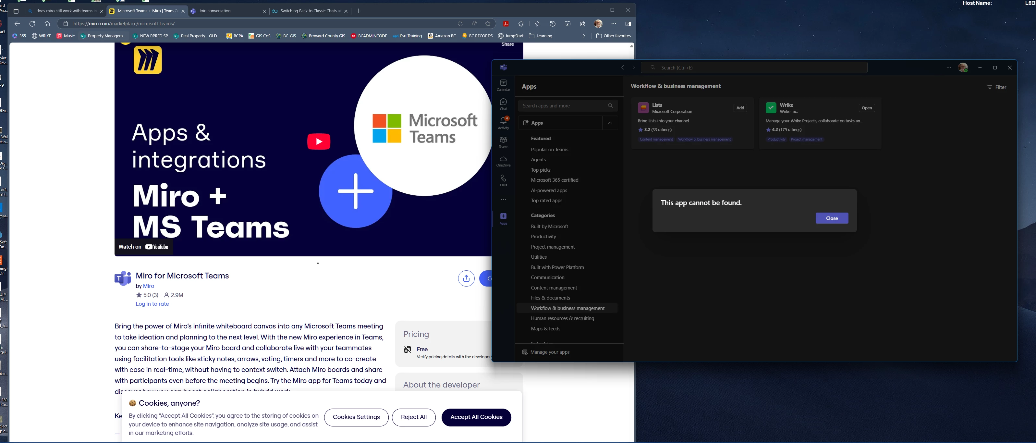Close the 'This app cannot be found' dialog
This screenshot has width=1036, height=443.
[832, 218]
